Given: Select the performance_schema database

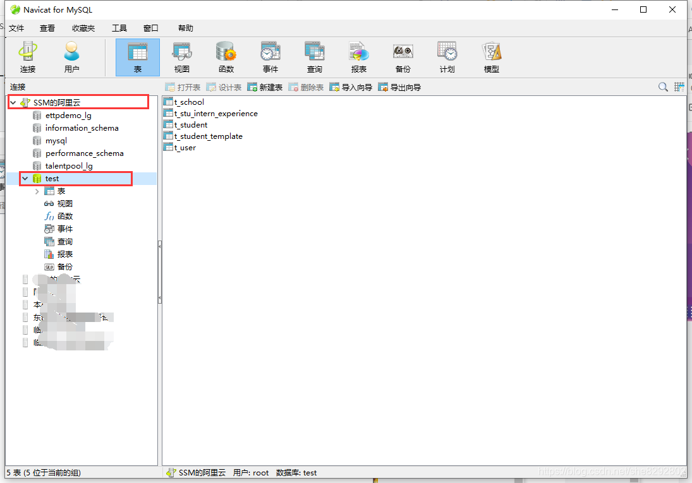Looking at the screenshot, I should (84, 153).
